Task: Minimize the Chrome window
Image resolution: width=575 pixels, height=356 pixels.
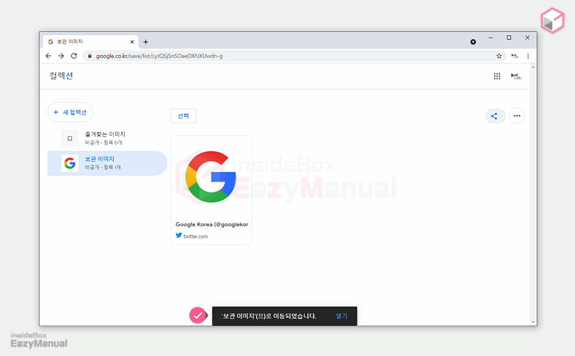Action: point(491,38)
